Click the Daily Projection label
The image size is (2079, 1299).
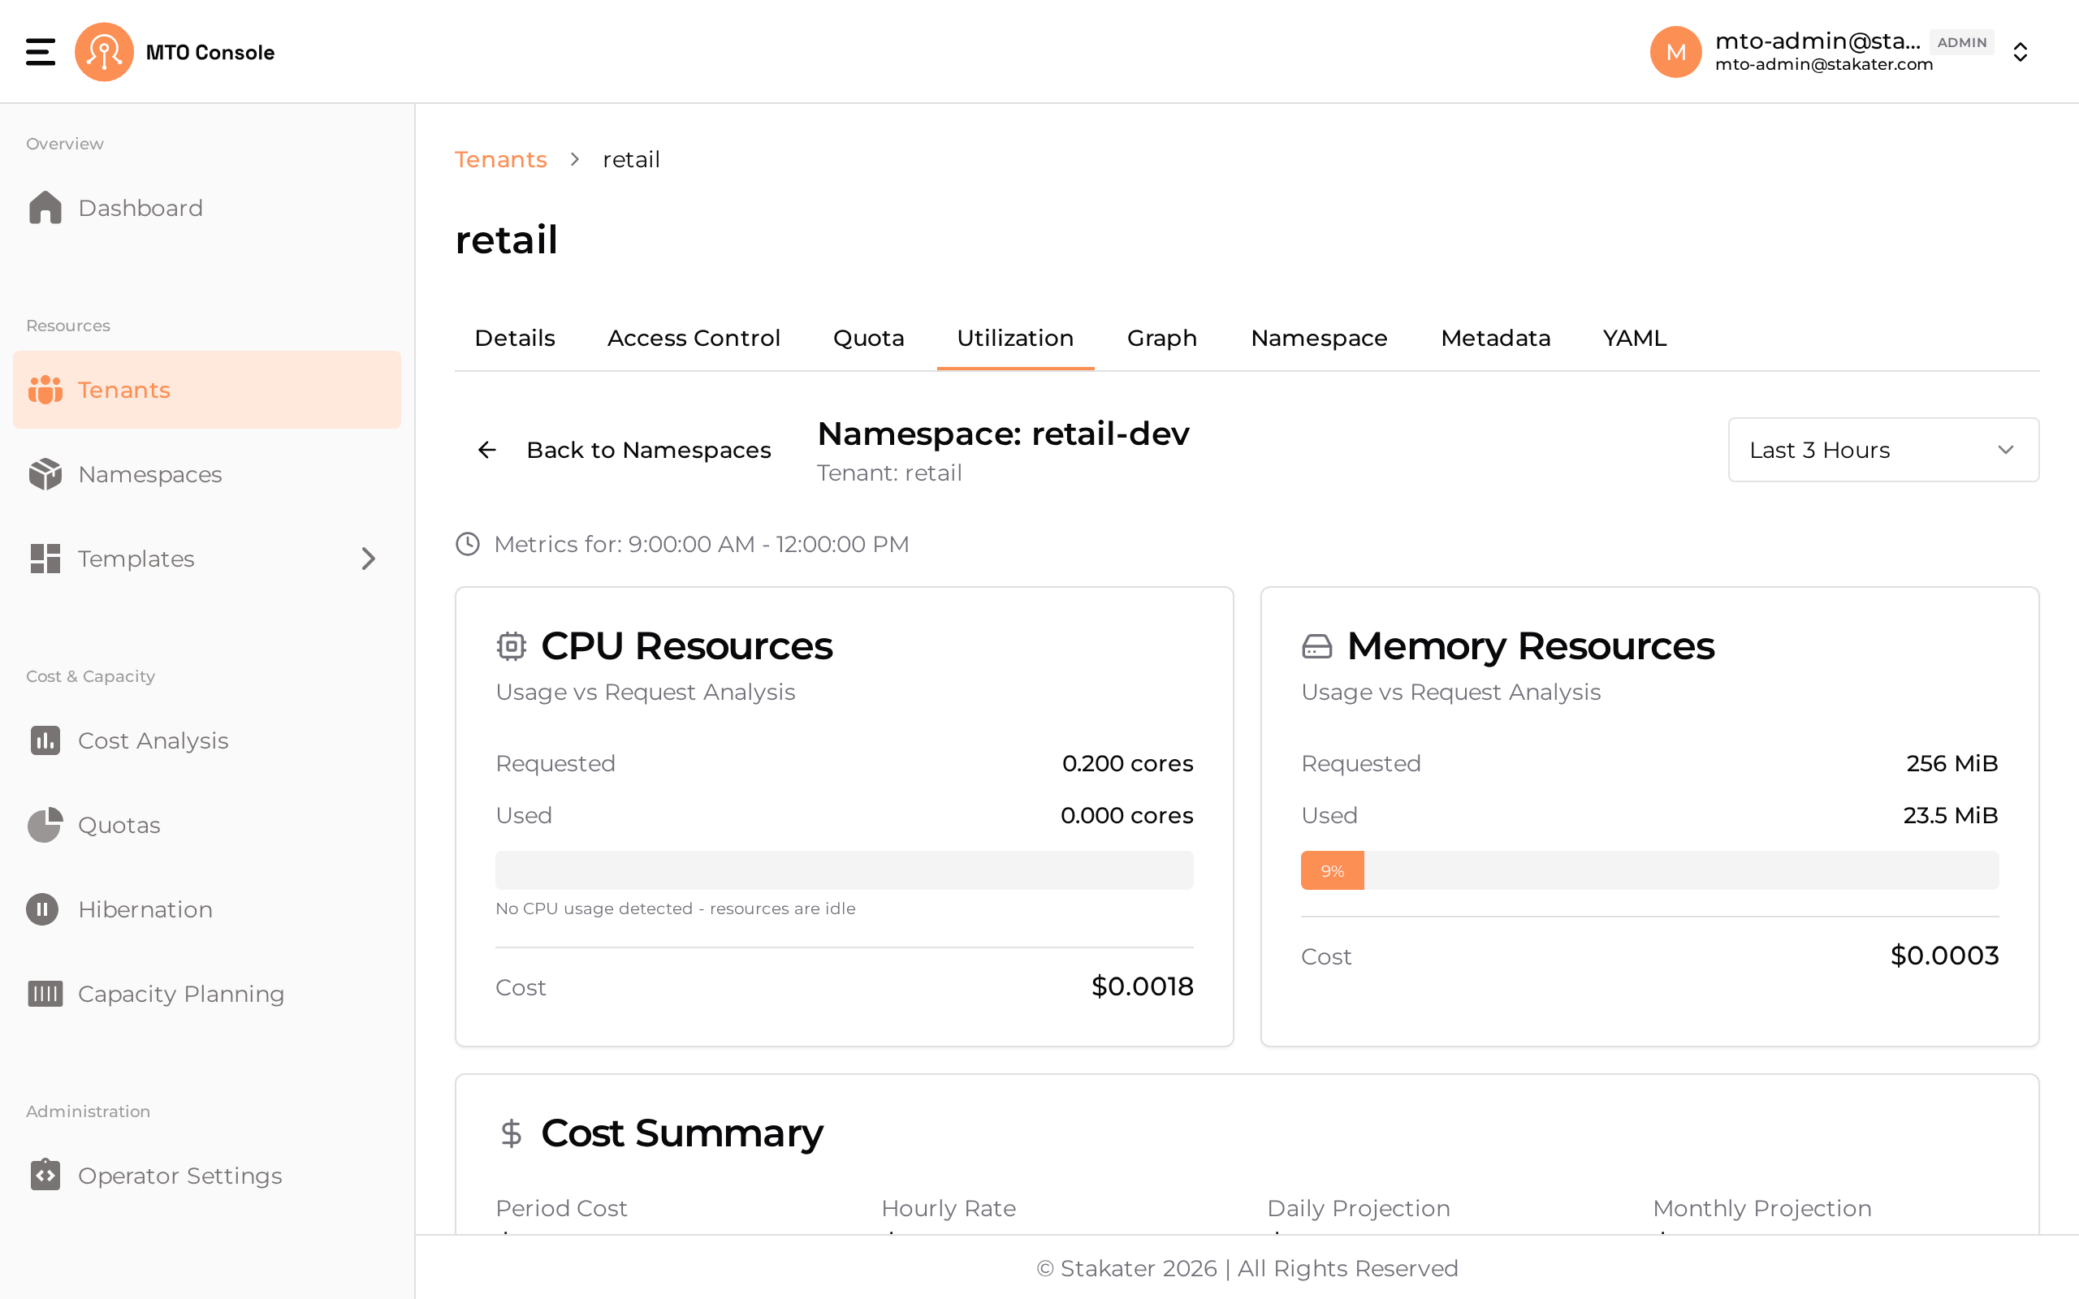click(x=1358, y=1209)
